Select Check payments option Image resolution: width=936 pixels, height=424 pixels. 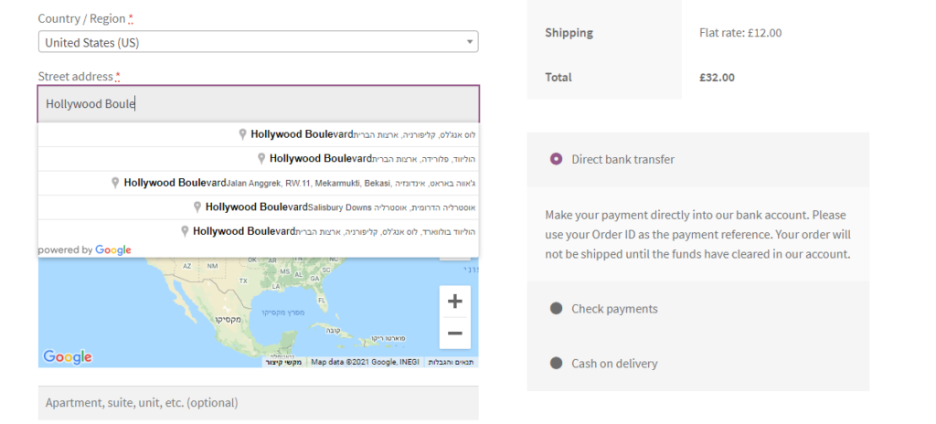click(556, 309)
